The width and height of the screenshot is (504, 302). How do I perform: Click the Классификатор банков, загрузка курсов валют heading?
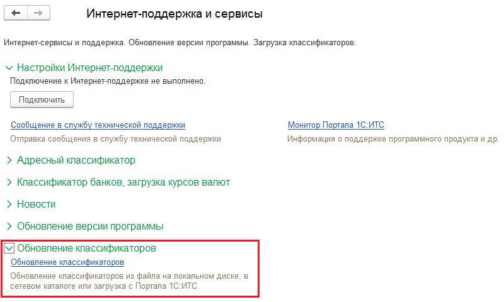123,182
